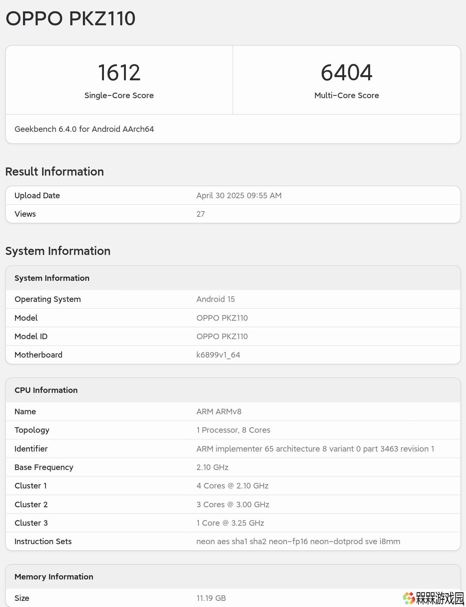This screenshot has height=607, width=466.
Task: Click the Multi-Core Score label
Action: click(347, 96)
